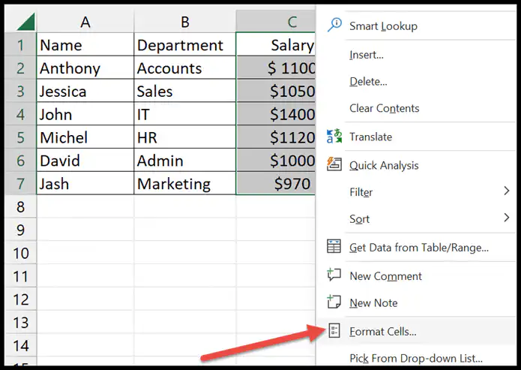521x370 pixels.
Task: Click the David cell
Action: (85, 160)
